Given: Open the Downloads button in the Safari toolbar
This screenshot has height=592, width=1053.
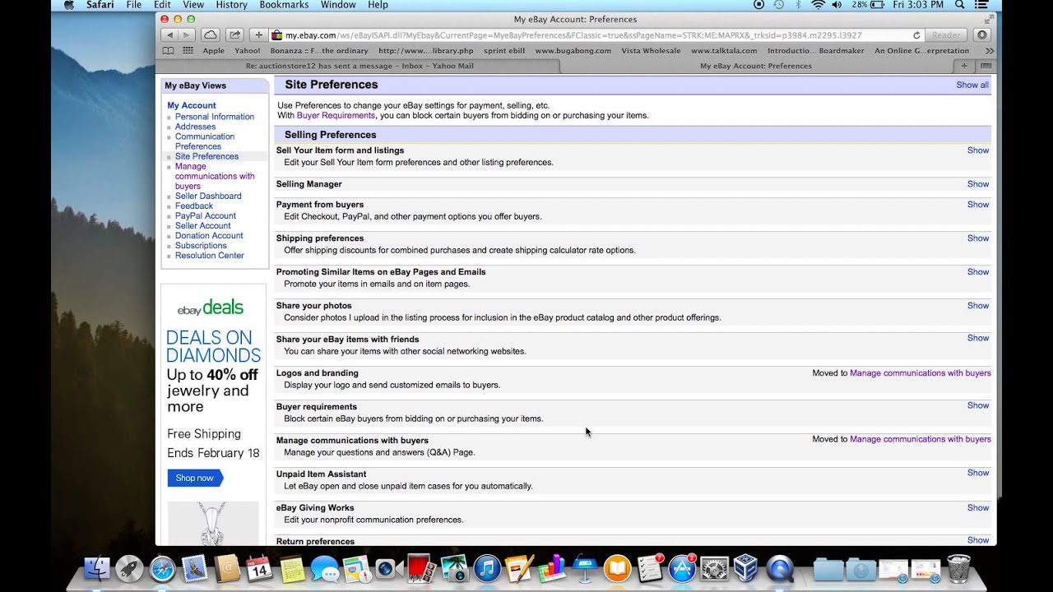Looking at the screenshot, I should pos(981,35).
